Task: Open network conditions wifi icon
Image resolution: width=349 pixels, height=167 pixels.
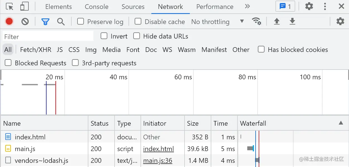Action: point(256,22)
